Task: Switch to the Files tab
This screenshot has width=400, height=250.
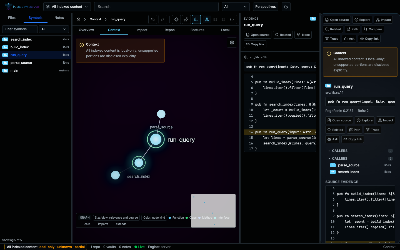Action: (x=12, y=18)
